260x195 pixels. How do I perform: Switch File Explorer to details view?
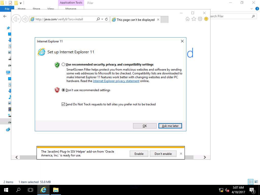pyautogui.click(x=251, y=182)
